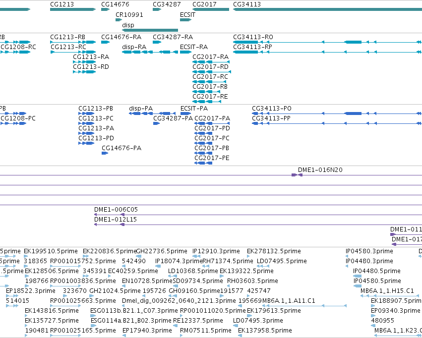Select the EK137958.5prime EST label

click(x=265, y=331)
